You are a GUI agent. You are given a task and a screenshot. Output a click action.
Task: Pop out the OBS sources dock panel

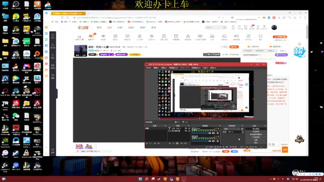(189, 126)
